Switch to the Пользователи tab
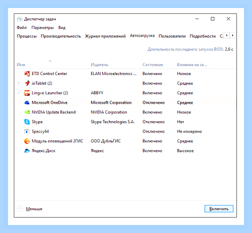 pyautogui.click(x=172, y=36)
